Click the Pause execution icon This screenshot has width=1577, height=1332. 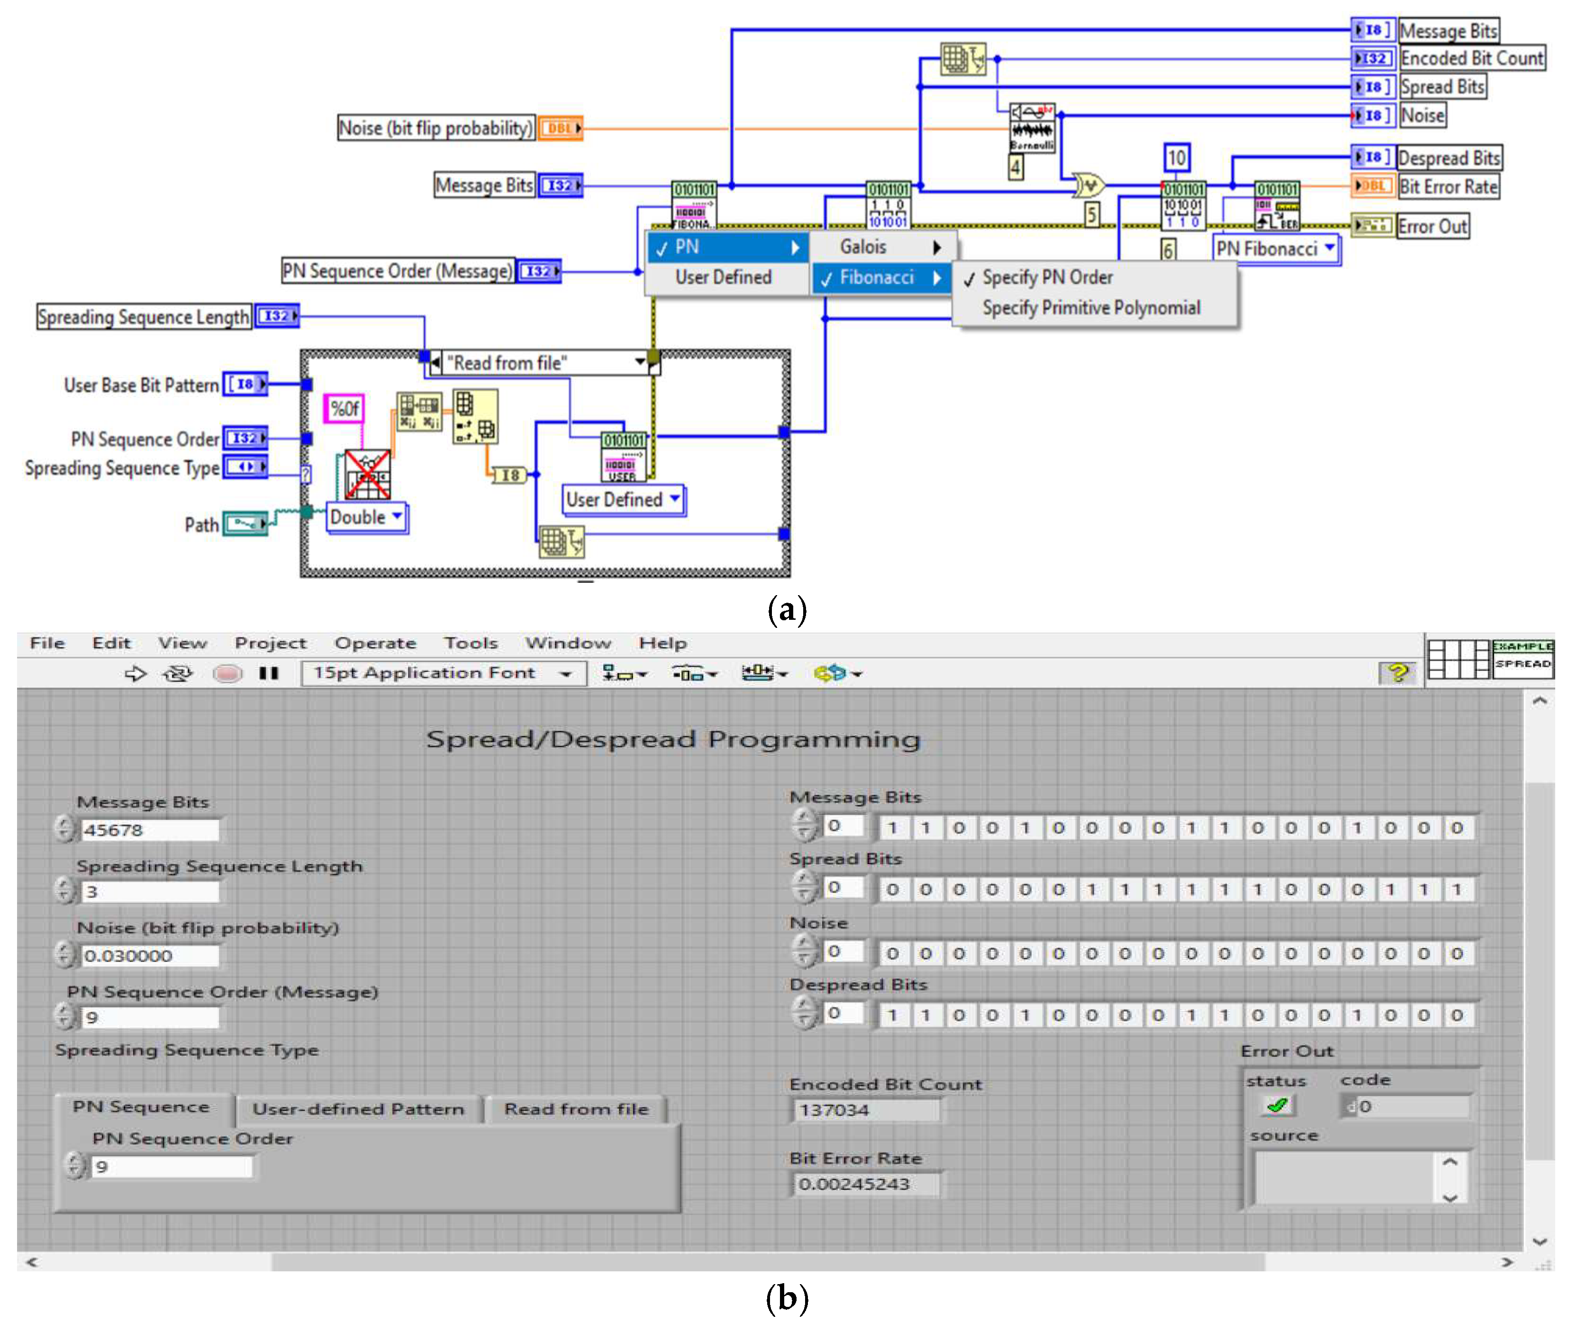269,673
